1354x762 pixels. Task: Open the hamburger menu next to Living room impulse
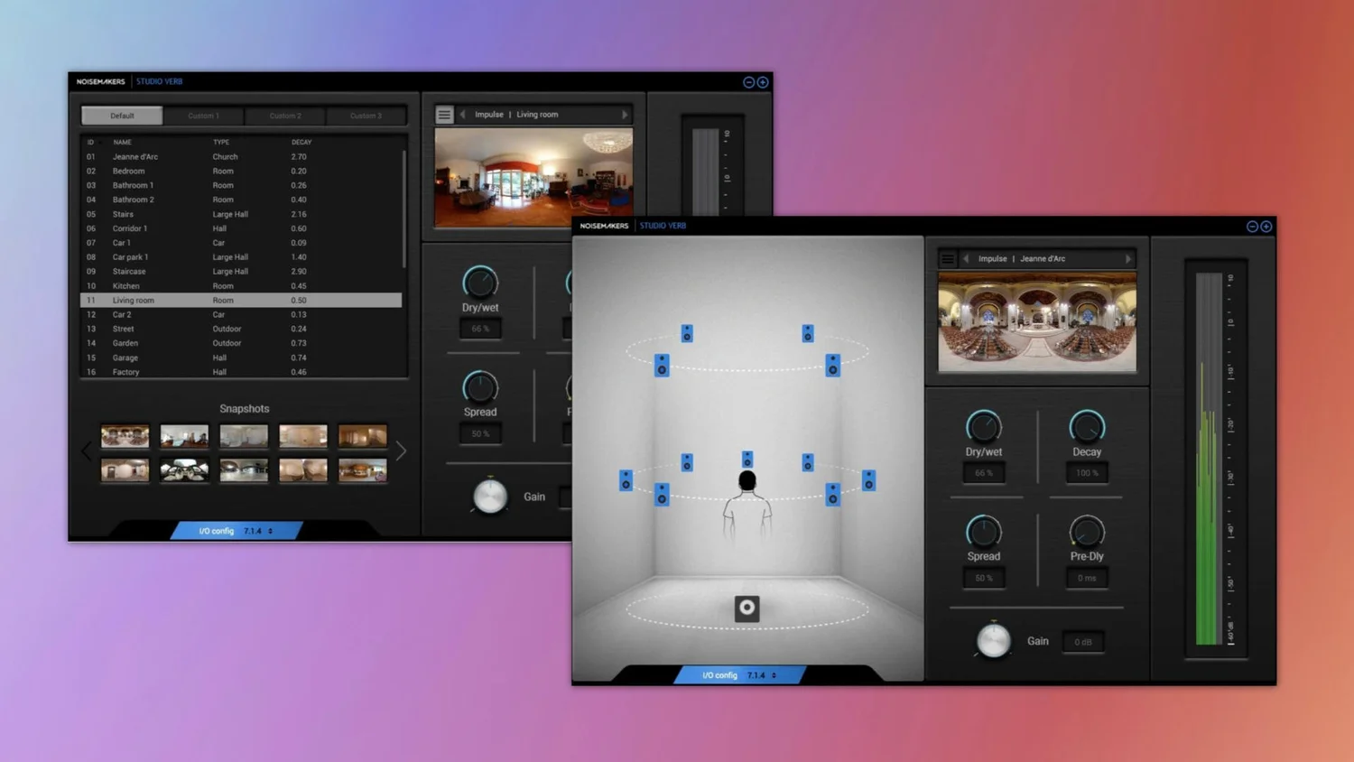point(444,114)
